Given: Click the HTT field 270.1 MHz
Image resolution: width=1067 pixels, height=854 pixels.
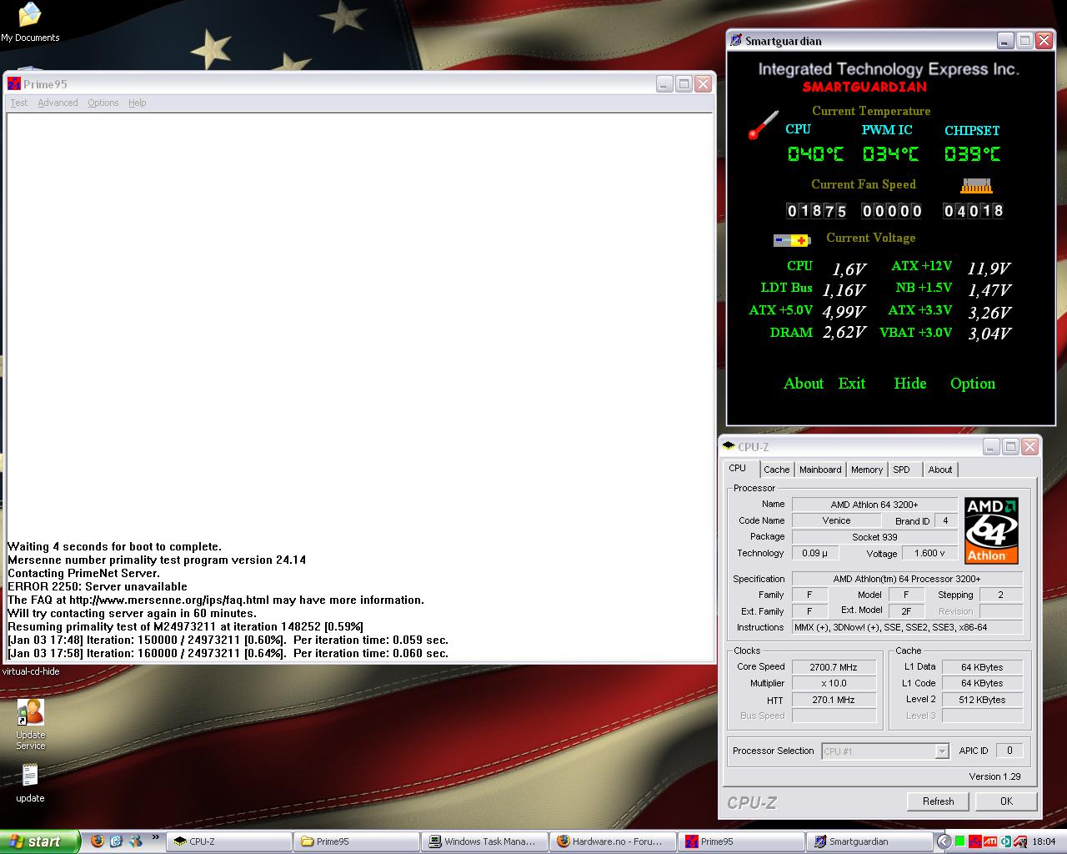Looking at the screenshot, I should coord(834,700).
